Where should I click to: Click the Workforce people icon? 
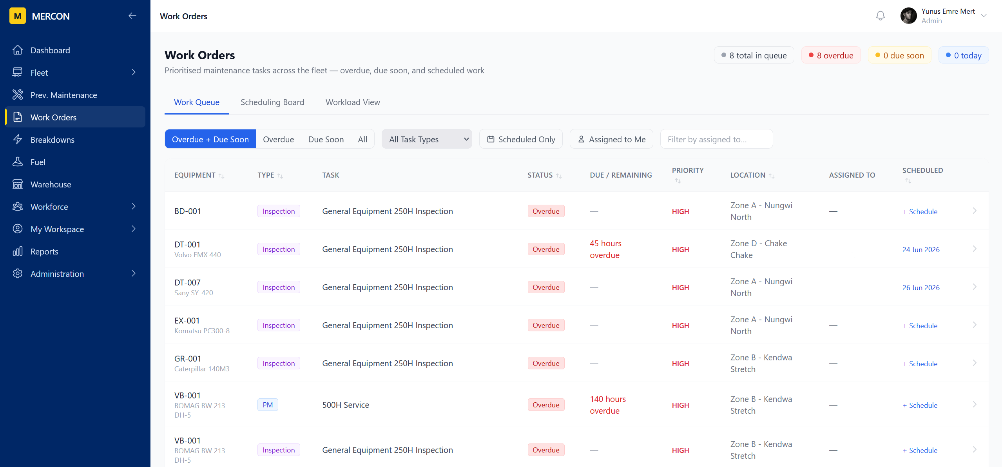tap(18, 207)
